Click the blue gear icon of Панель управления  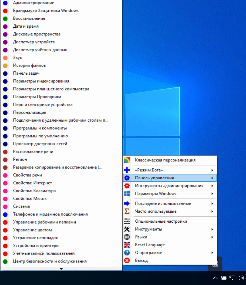coord(127,178)
